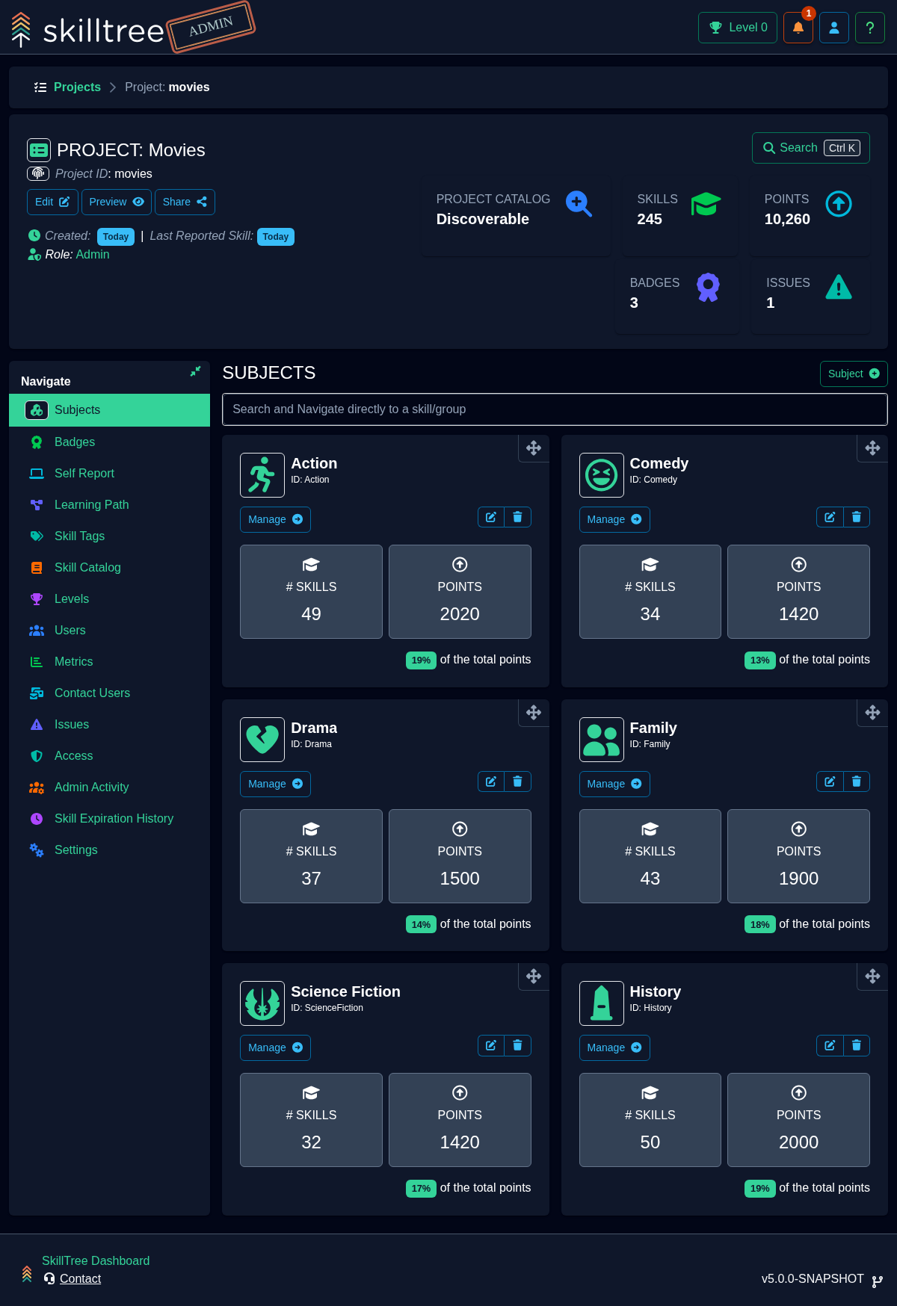Image resolution: width=897 pixels, height=1306 pixels.
Task: Delete the Drama subject trash icon
Action: point(517,782)
